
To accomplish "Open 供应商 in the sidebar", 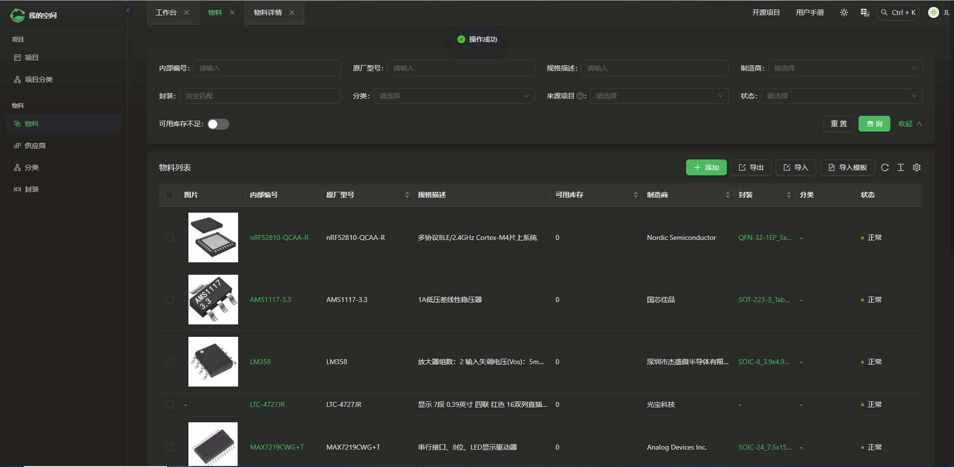I will click(35, 146).
